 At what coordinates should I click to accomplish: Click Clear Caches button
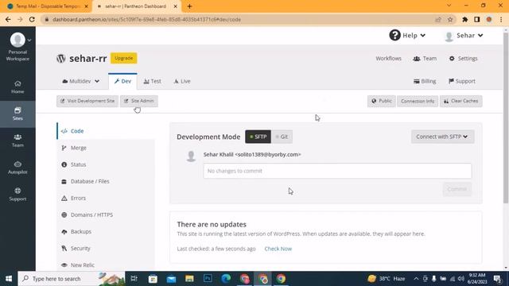point(461,101)
